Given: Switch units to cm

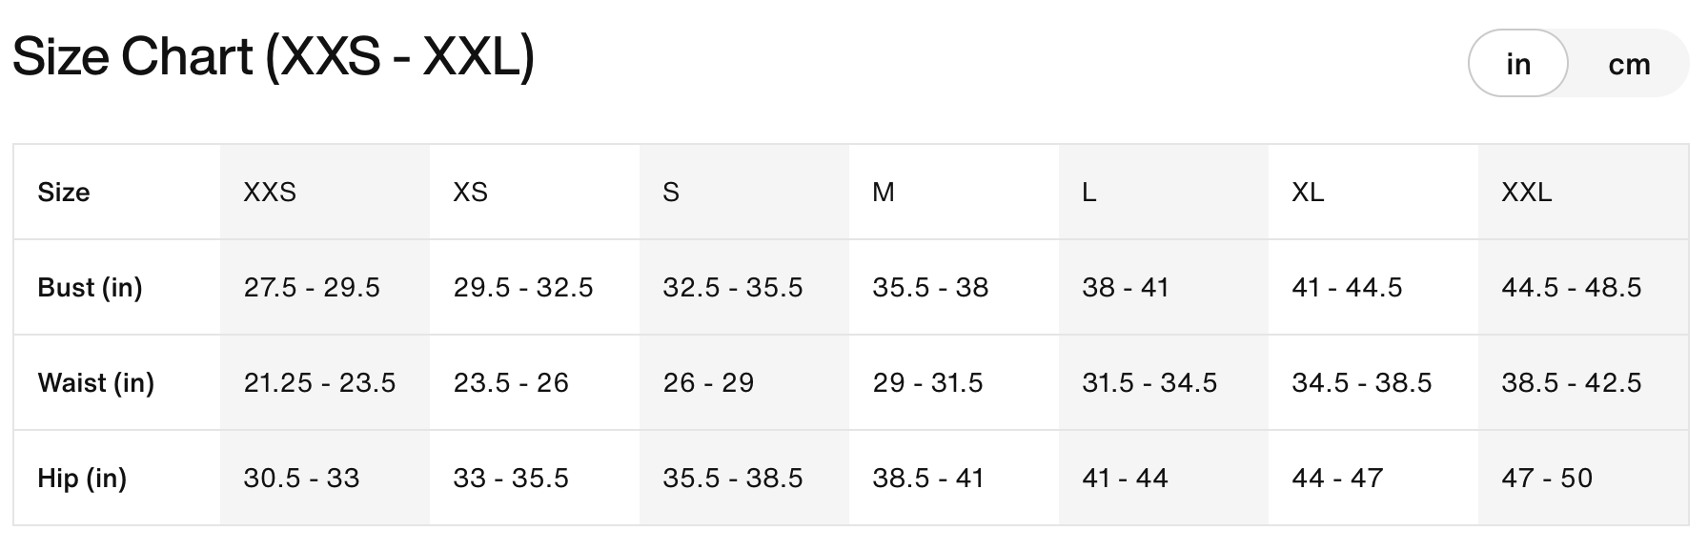Looking at the screenshot, I should coord(1629,64).
